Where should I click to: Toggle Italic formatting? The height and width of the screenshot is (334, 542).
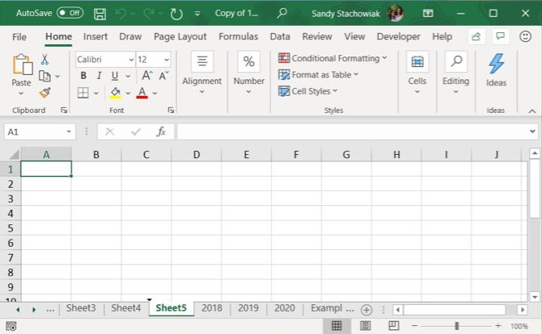(100, 76)
